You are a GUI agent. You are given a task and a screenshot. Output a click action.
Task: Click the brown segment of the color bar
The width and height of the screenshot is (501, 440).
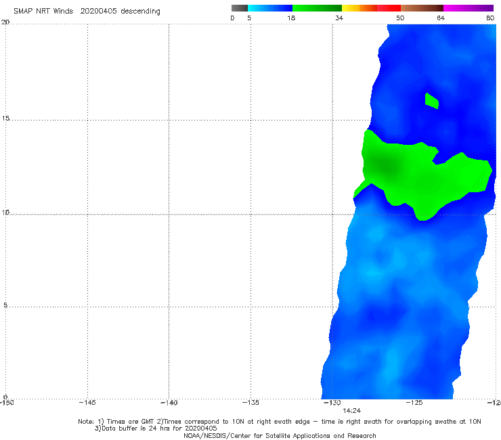pos(422,8)
